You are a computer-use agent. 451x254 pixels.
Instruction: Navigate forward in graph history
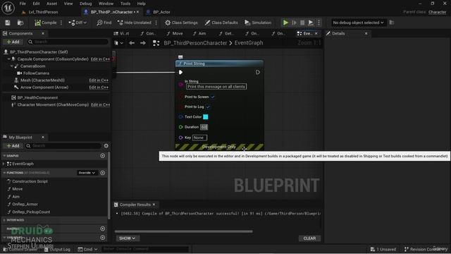(x=143, y=43)
